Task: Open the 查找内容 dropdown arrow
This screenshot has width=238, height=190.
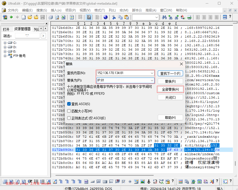Action: (x=152, y=73)
